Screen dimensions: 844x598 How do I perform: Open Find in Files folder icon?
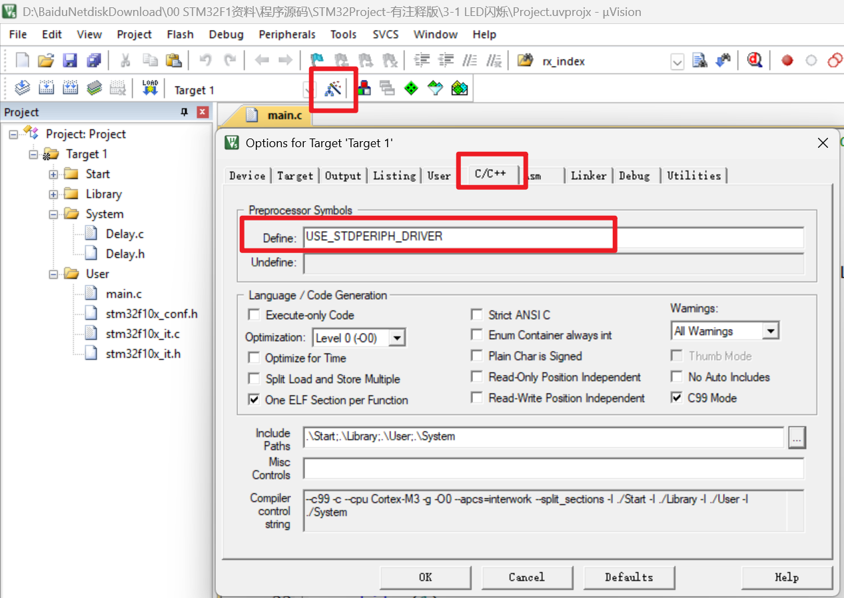(x=525, y=61)
